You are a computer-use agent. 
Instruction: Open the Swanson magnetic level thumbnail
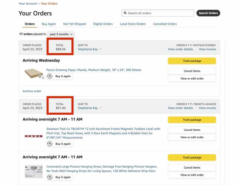click(x=33, y=136)
